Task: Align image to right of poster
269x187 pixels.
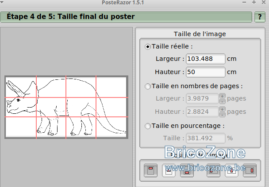Action: (x=250, y=170)
